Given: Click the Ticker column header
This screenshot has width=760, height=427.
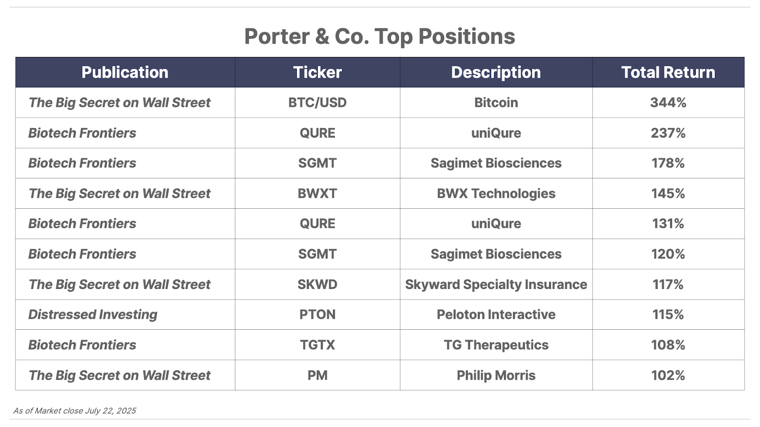Looking at the screenshot, I should [x=317, y=72].
